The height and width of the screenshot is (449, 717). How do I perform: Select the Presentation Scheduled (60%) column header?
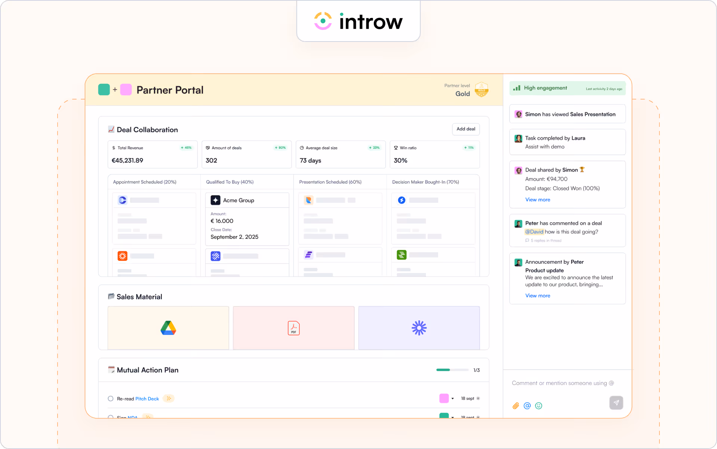[330, 182]
